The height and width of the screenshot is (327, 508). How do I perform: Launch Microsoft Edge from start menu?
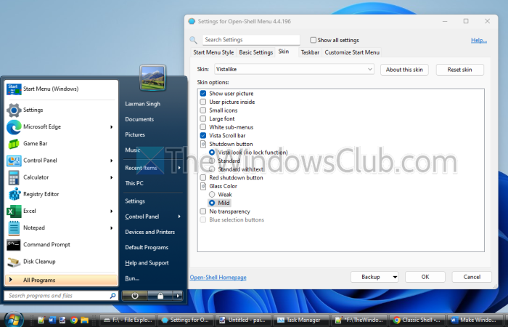click(x=61, y=127)
